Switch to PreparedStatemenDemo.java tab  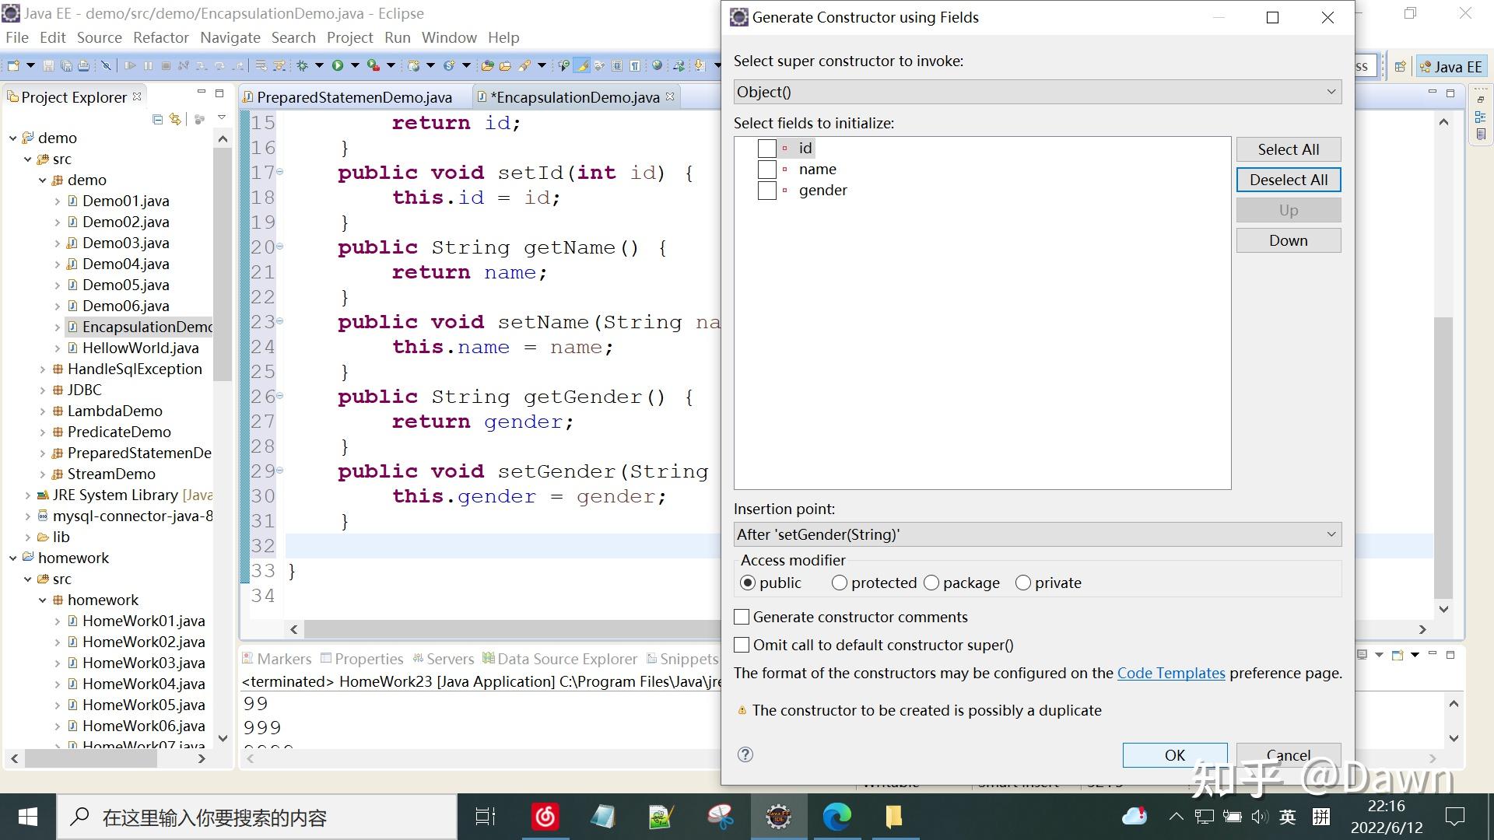(x=354, y=97)
